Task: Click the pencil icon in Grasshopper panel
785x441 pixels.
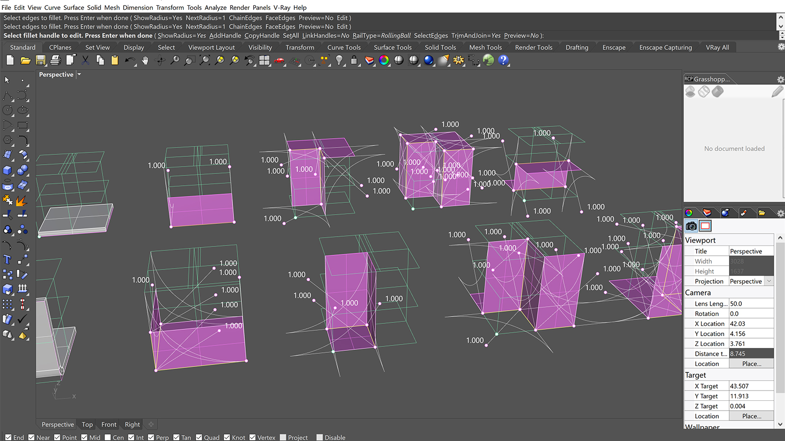Action: (777, 92)
